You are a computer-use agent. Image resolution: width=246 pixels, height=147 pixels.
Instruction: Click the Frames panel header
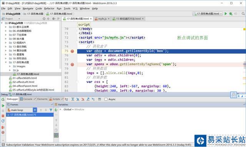click(x=30, y=105)
